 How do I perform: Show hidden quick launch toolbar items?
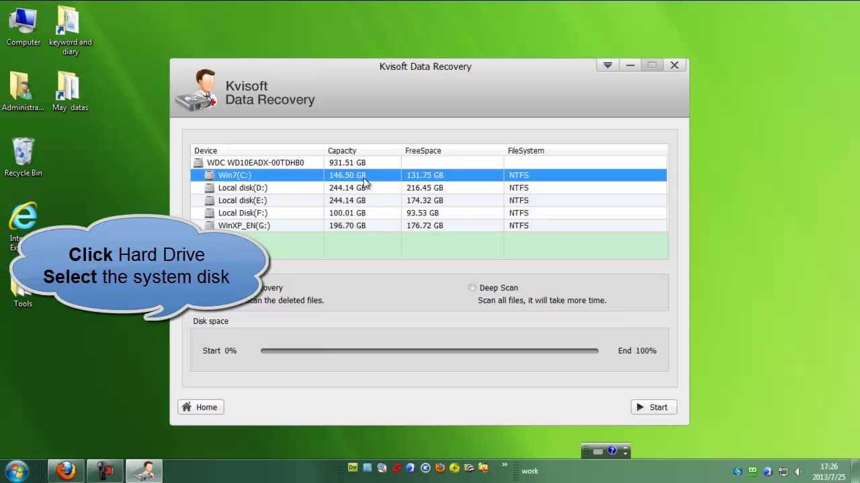(505, 465)
